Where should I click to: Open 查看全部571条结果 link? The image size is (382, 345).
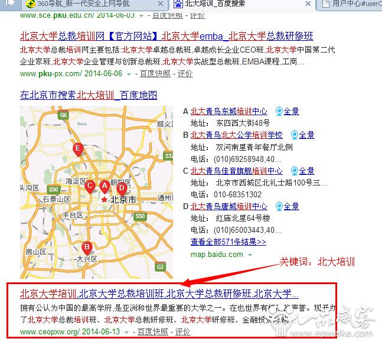[x=228, y=242]
